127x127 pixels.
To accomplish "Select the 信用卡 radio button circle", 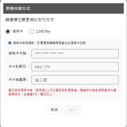I will click(8, 31).
